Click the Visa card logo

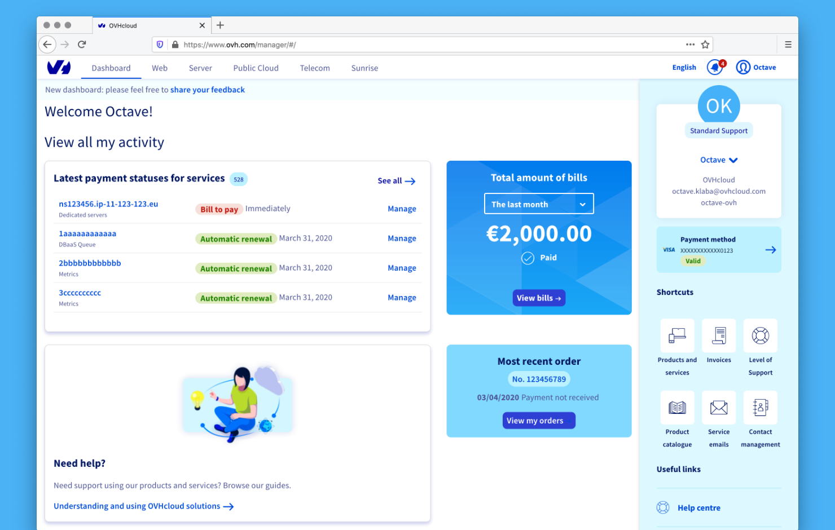[x=669, y=250]
